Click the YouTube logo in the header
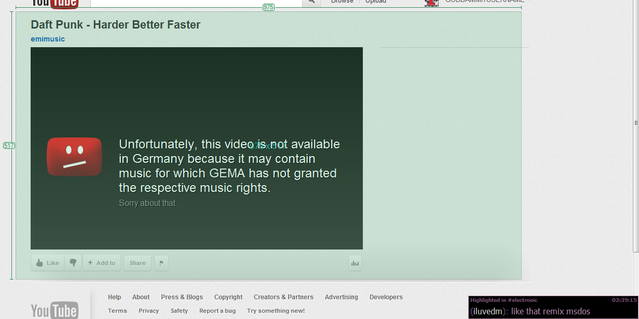 click(x=55, y=3)
